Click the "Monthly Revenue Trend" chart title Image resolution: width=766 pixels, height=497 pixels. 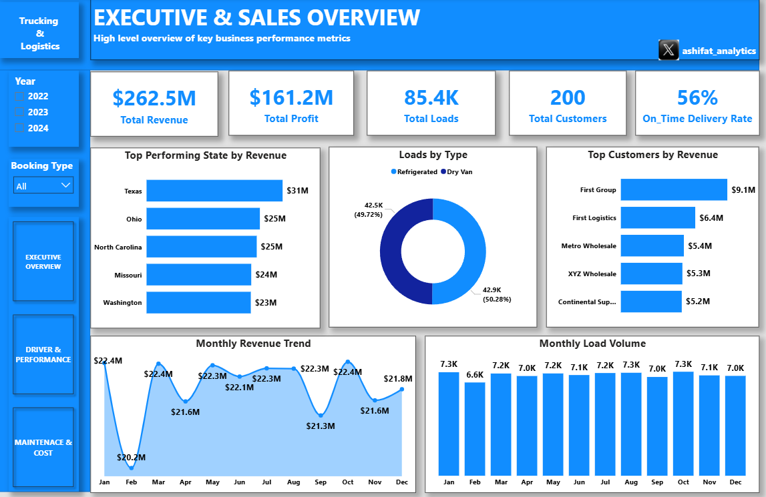253,344
